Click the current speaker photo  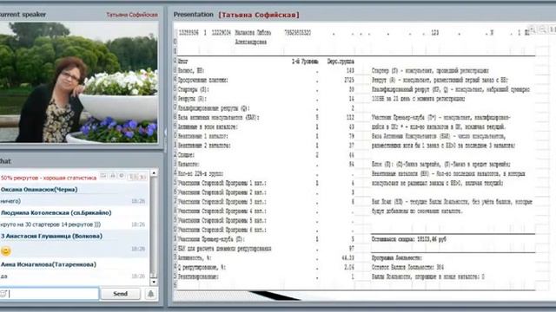[x=79, y=82]
